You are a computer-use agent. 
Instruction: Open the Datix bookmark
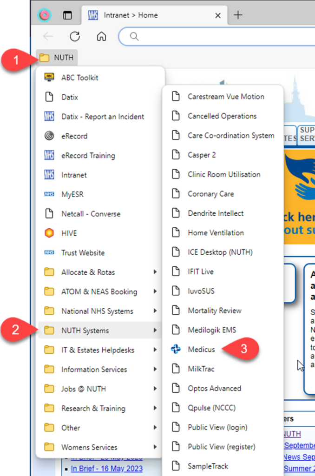[100, 97]
